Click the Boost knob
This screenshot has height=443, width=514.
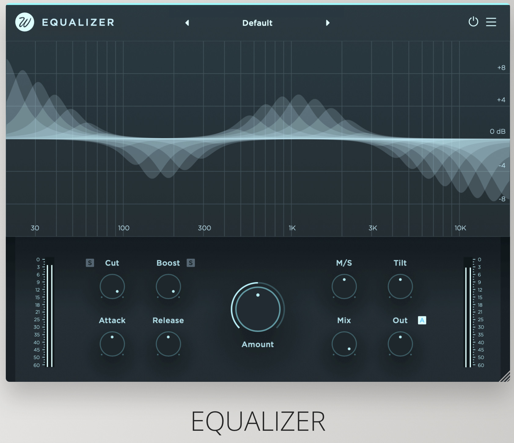168,287
